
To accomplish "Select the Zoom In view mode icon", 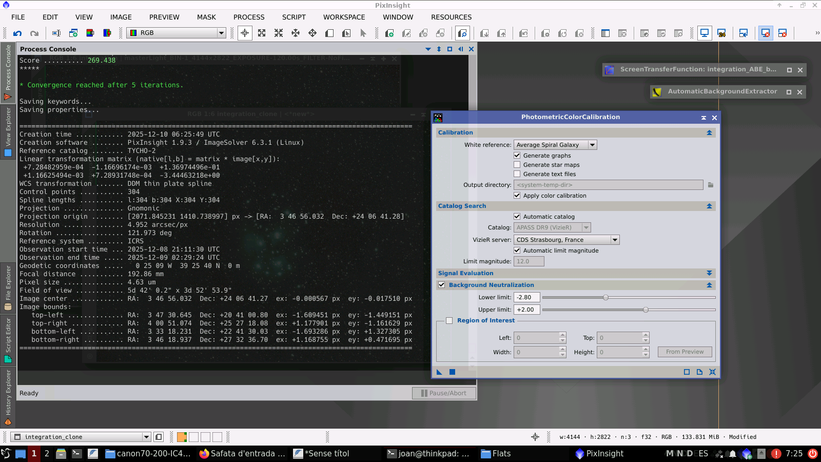I will [262, 33].
